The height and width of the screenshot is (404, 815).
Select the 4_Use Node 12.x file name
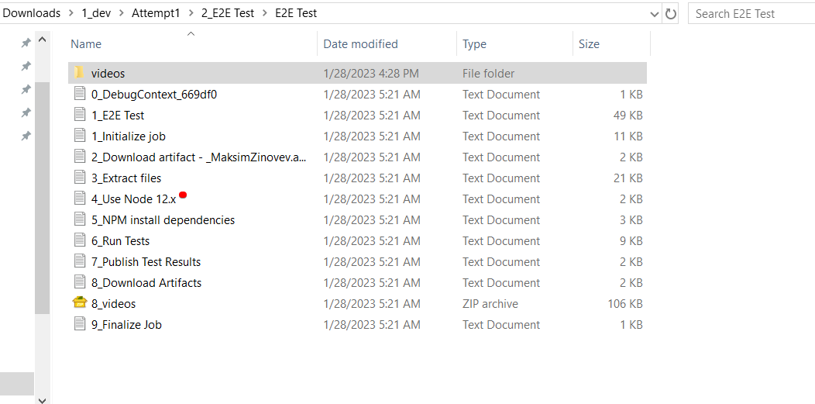(133, 199)
